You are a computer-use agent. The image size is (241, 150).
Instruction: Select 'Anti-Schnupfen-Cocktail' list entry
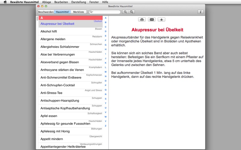(x=70, y=85)
